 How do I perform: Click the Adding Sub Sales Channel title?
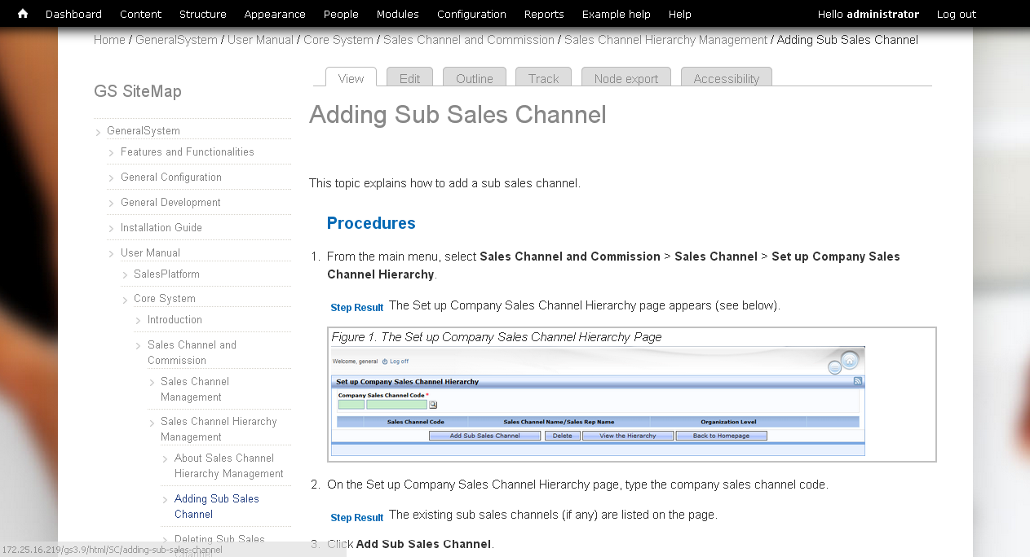pos(458,115)
